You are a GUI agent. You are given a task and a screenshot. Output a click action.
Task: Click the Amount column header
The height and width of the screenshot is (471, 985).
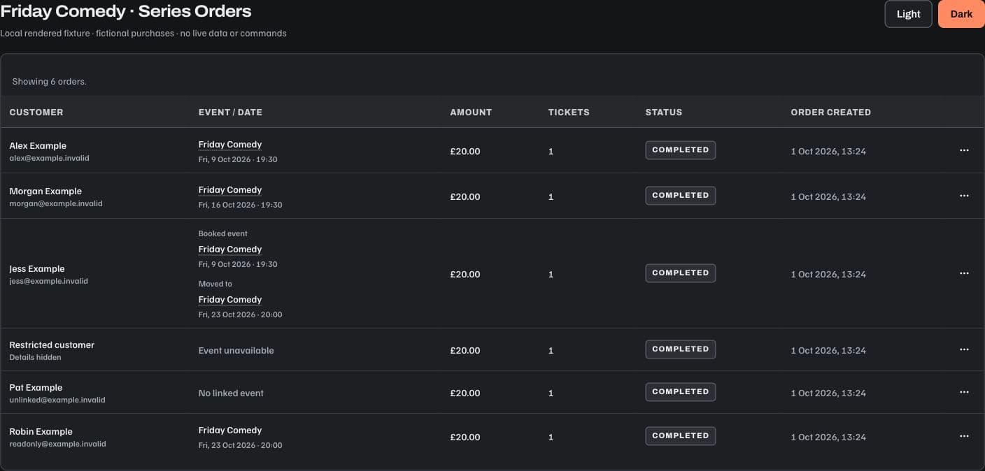[x=471, y=112]
